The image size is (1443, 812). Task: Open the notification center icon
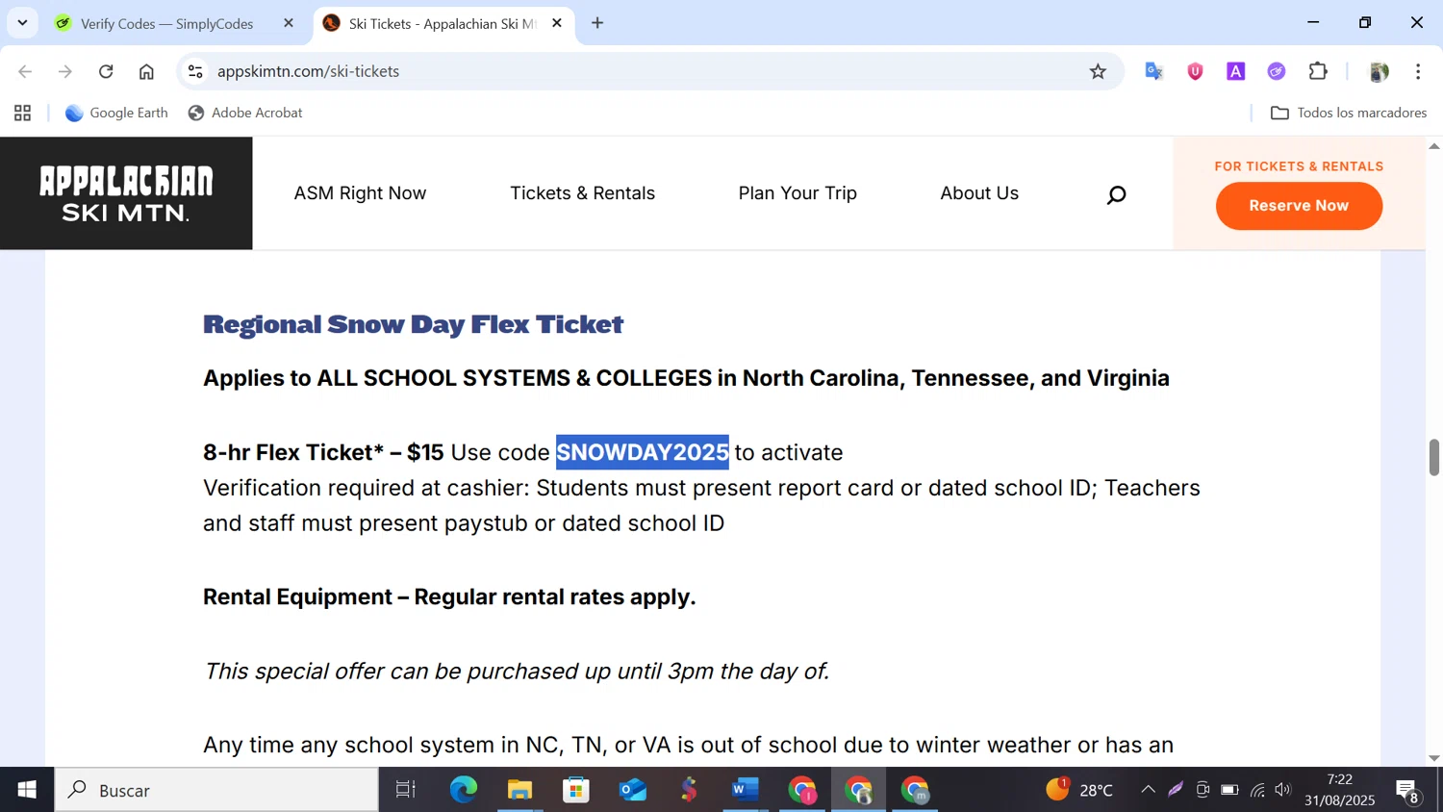coord(1408,791)
